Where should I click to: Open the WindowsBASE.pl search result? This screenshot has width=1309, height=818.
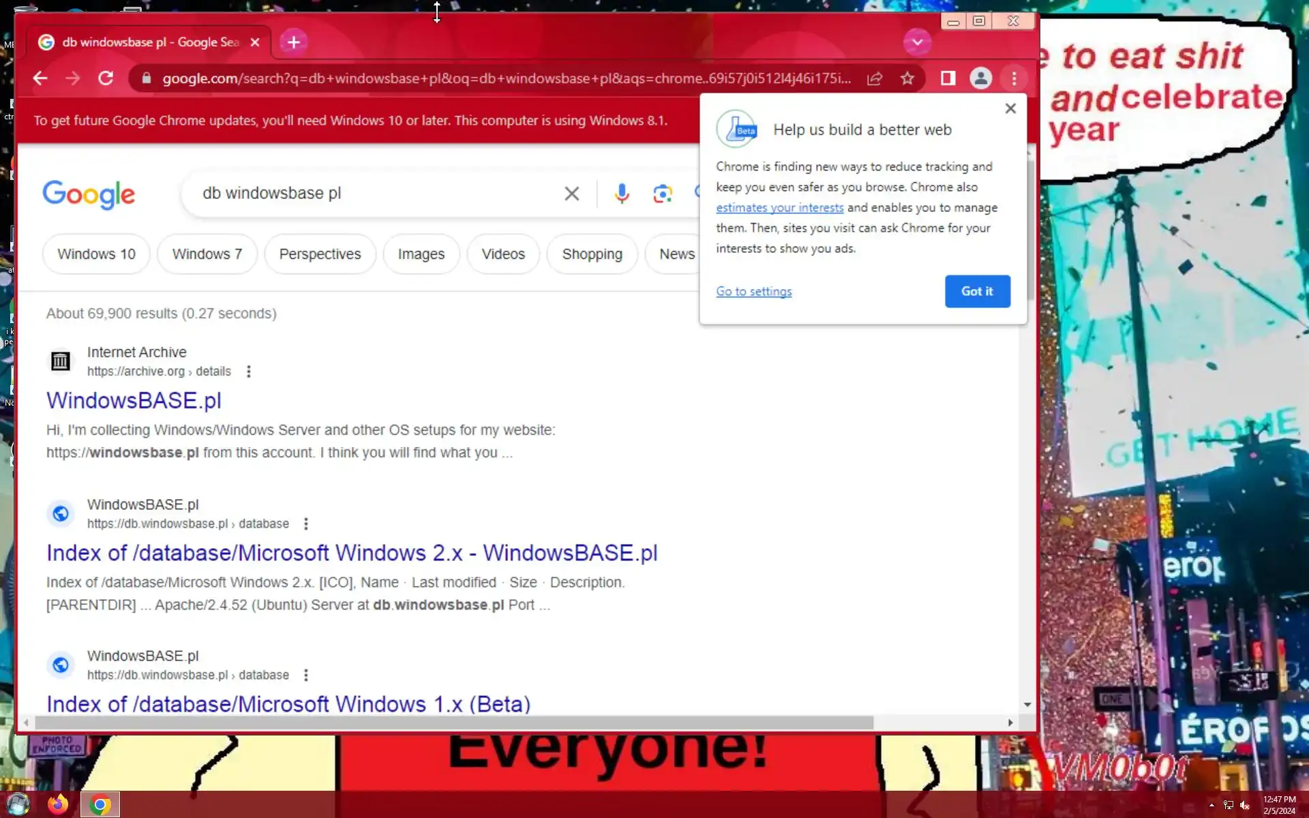[134, 401]
